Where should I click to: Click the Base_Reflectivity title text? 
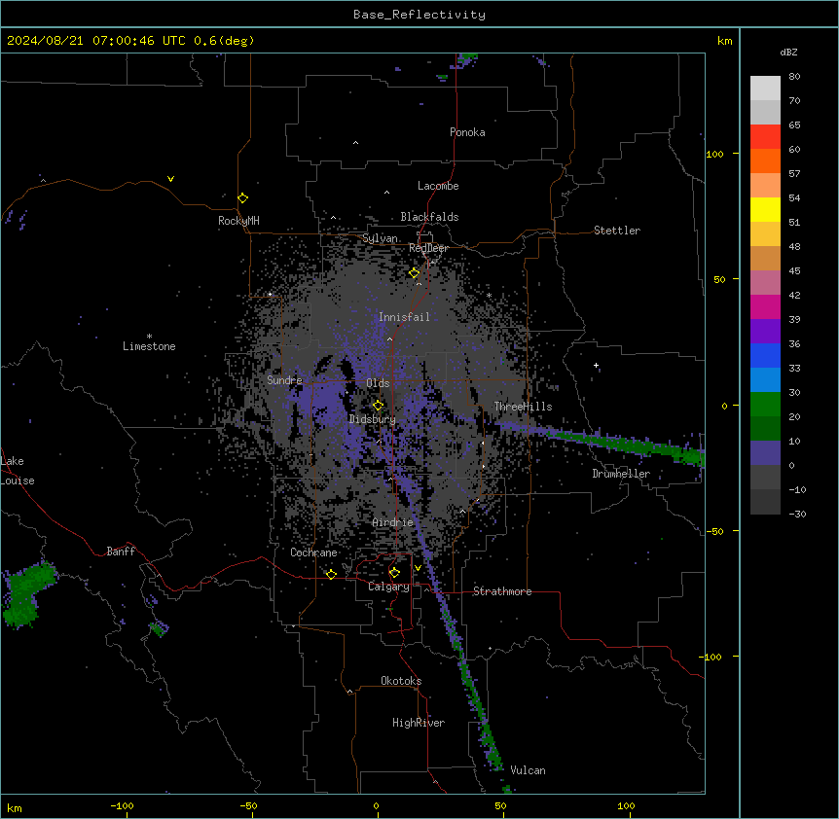tap(419, 15)
